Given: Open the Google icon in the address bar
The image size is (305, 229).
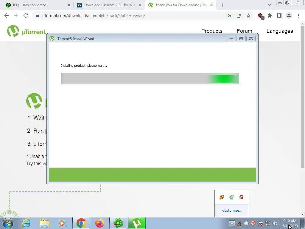Looking at the screenshot, I should tap(229, 16).
